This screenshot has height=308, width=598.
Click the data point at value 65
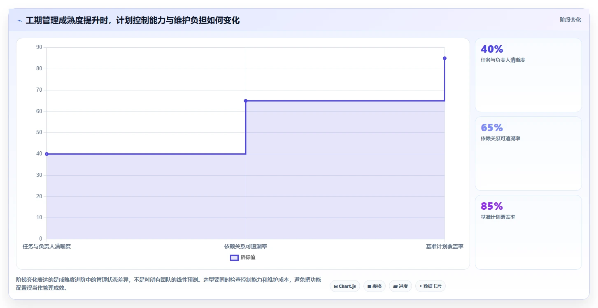(x=246, y=101)
